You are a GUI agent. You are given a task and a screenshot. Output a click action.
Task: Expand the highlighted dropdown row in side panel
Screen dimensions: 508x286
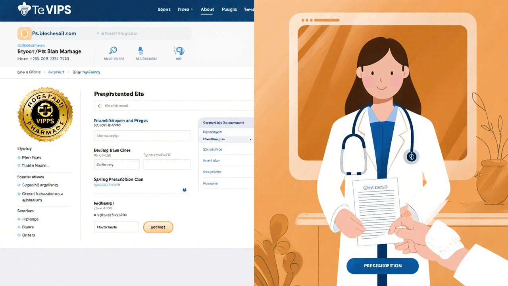[250, 139]
